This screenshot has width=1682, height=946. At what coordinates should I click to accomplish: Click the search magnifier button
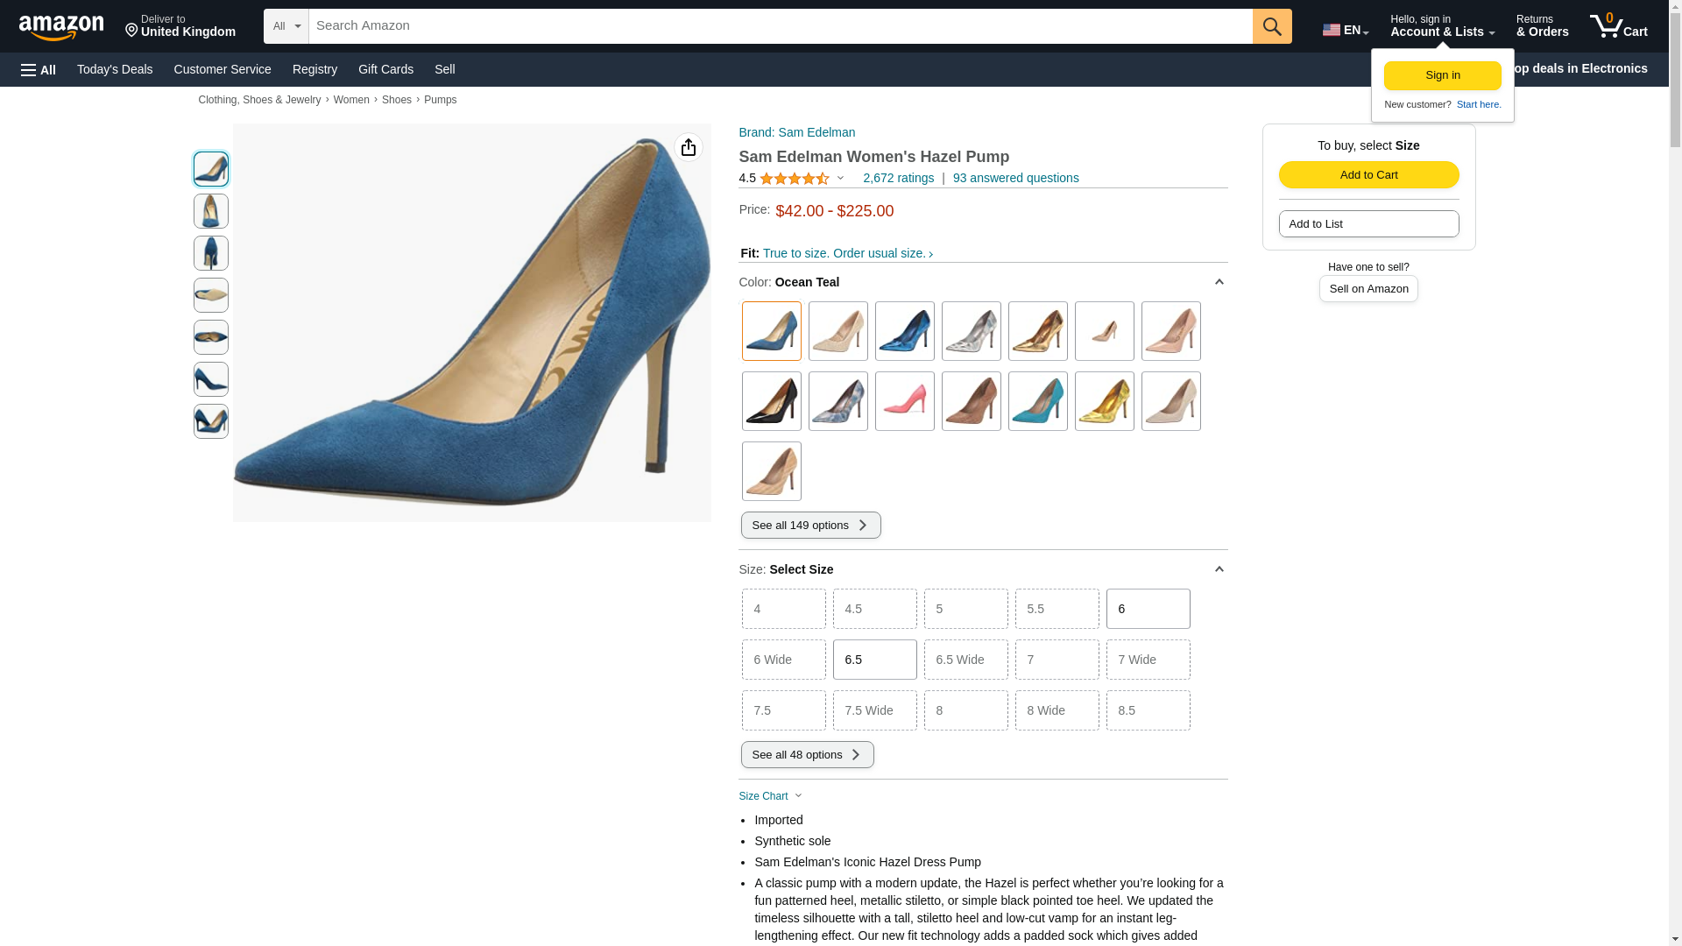click(x=1272, y=26)
